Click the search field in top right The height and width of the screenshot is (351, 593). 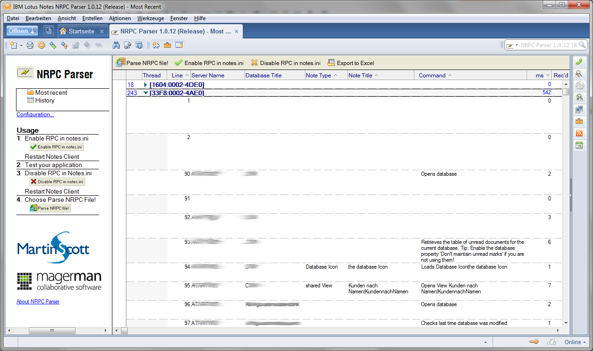point(549,45)
